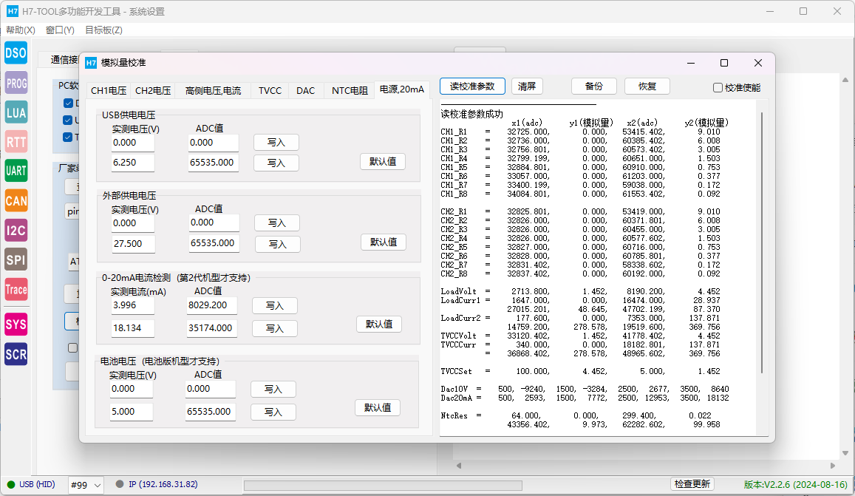Open the 目标板(Z) menu
Viewport: 855px width, 496px height.
point(103,30)
